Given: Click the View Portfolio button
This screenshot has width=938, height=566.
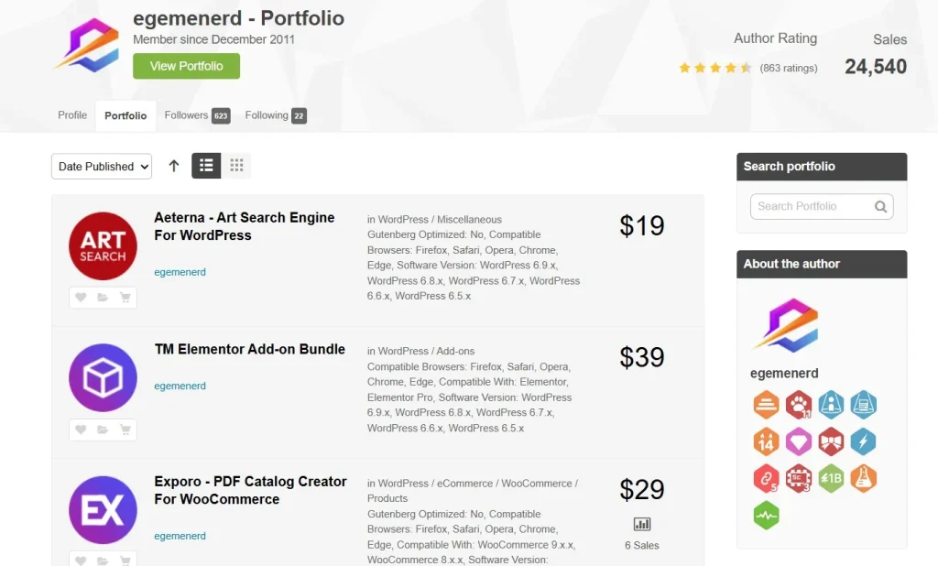Looking at the screenshot, I should (x=186, y=66).
